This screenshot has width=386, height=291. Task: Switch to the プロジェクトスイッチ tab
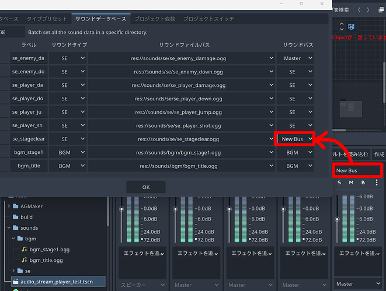[x=209, y=19]
